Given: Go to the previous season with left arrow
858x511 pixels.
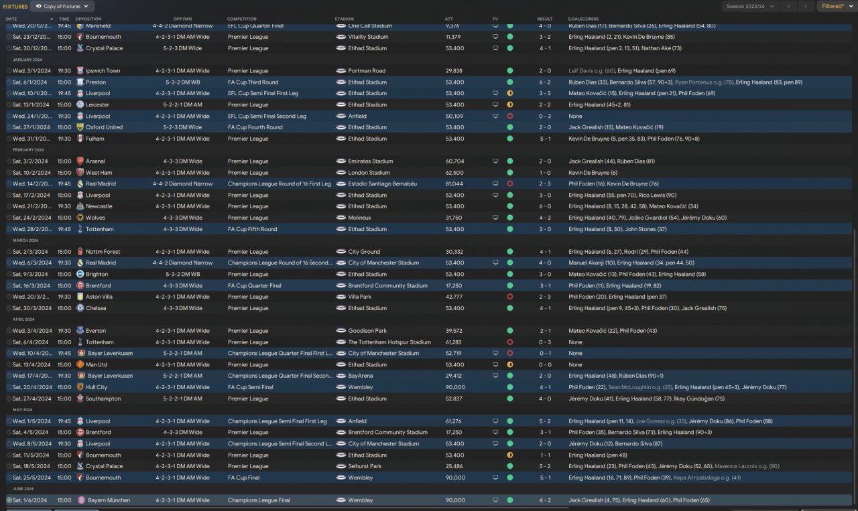Looking at the screenshot, I should [790, 6].
